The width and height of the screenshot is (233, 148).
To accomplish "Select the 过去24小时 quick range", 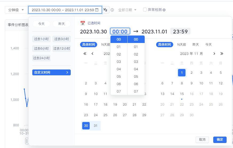I will (x=41, y=58).
